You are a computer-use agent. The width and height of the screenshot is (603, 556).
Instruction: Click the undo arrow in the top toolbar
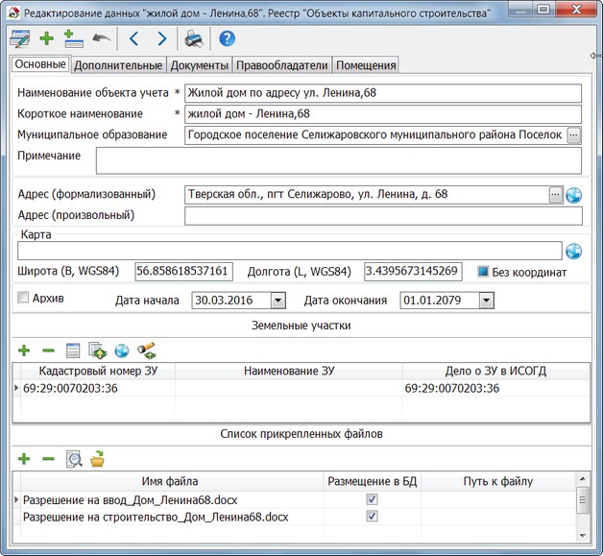pos(101,39)
